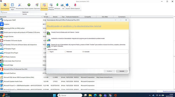This screenshot has height=97, width=175.
Task: Sort by Tamaño column header
Action: [46, 17]
